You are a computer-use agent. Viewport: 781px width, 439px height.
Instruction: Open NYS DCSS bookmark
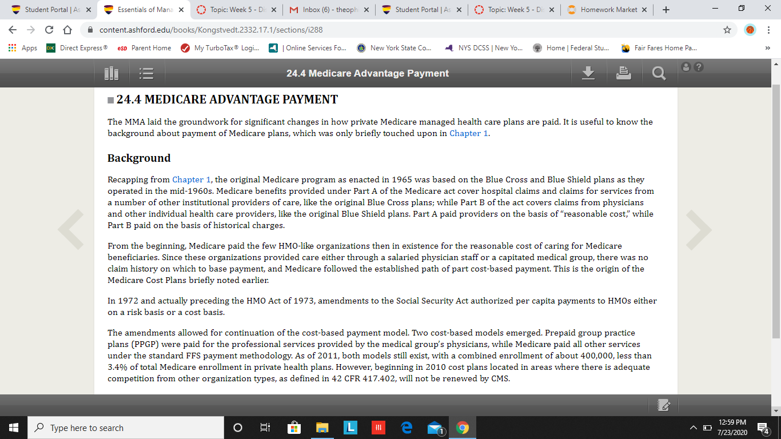[484, 48]
